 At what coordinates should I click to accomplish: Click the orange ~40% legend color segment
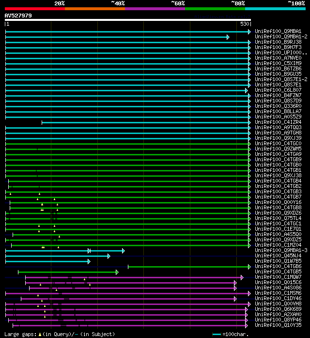(x=95, y=9)
